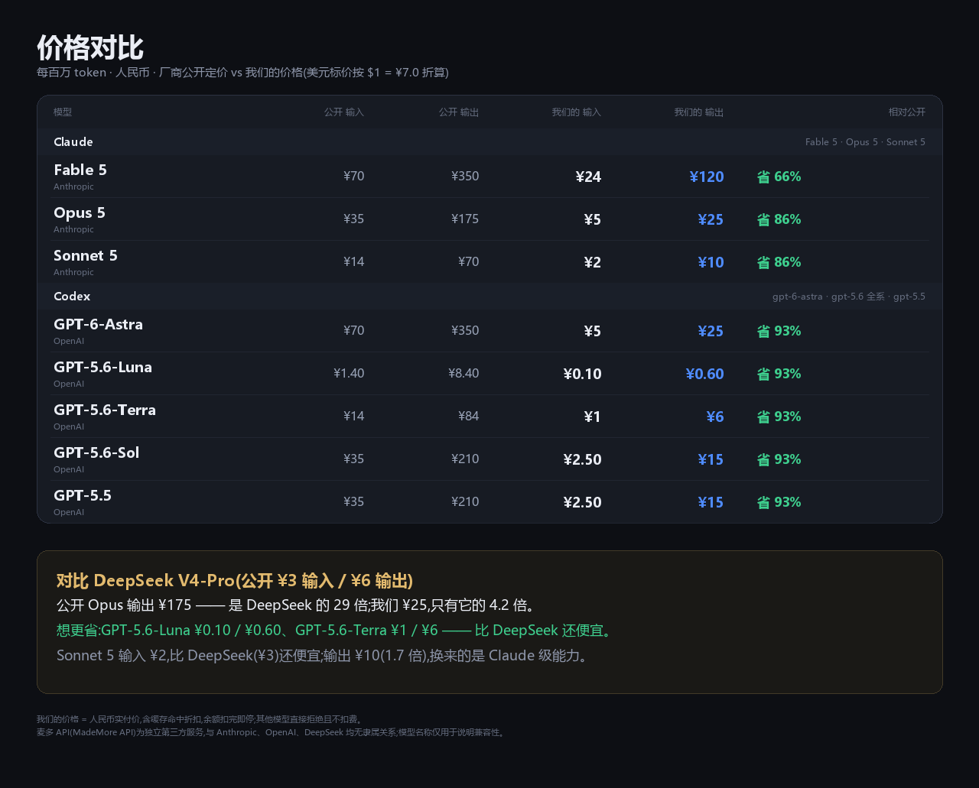Select the ¥120 output price for Fable 5
Image resolution: width=979 pixels, height=788 pixels.
pos(707,177)
